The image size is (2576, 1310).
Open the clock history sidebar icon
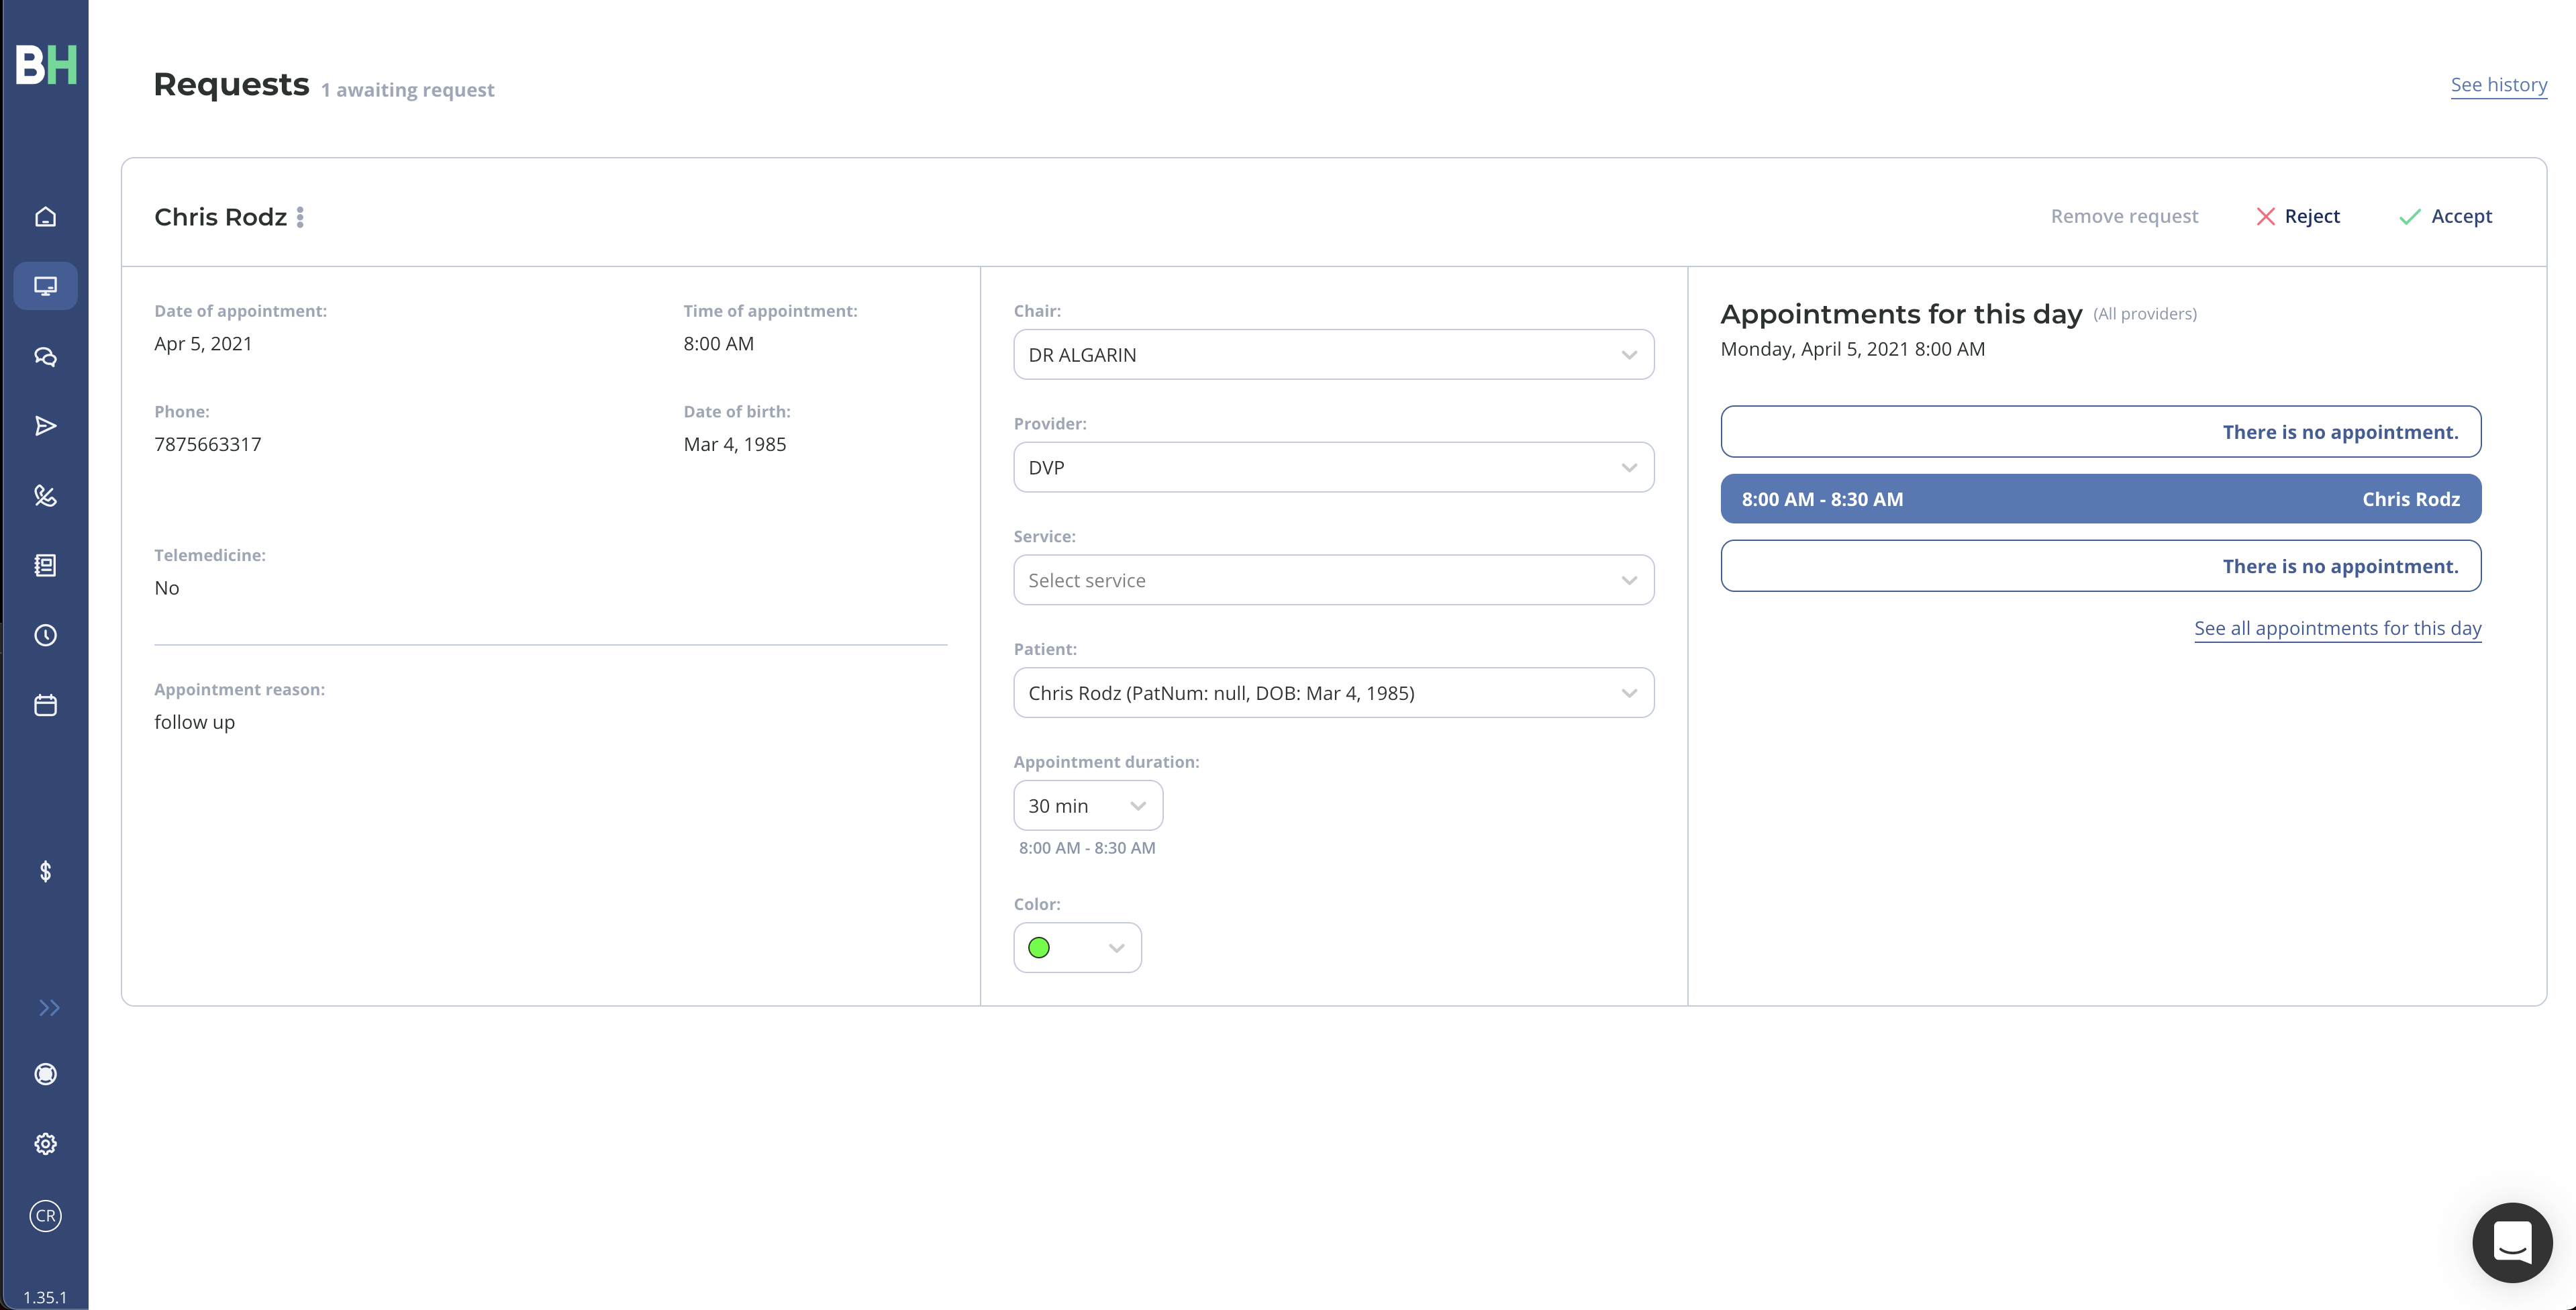[45, 635]
